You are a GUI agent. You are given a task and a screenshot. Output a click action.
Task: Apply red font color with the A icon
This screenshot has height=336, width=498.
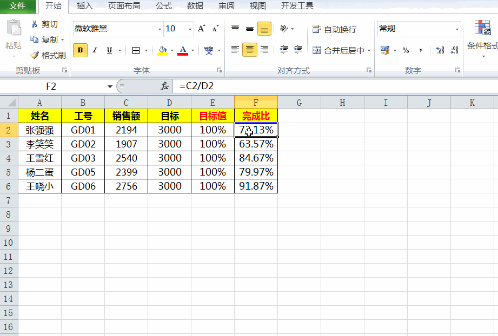tap(183, 50)
